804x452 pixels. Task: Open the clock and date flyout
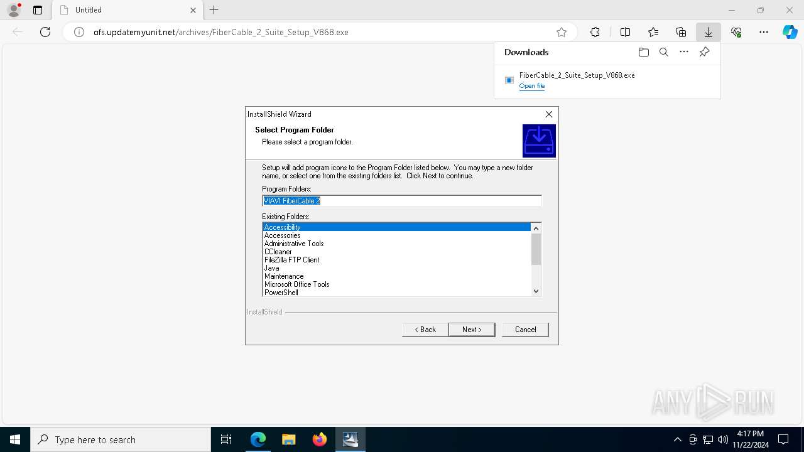pos(750,439)
